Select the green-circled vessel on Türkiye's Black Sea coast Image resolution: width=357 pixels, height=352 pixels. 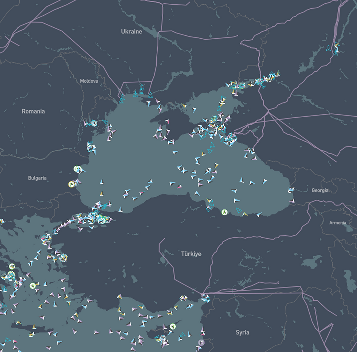tap(224, 212)
